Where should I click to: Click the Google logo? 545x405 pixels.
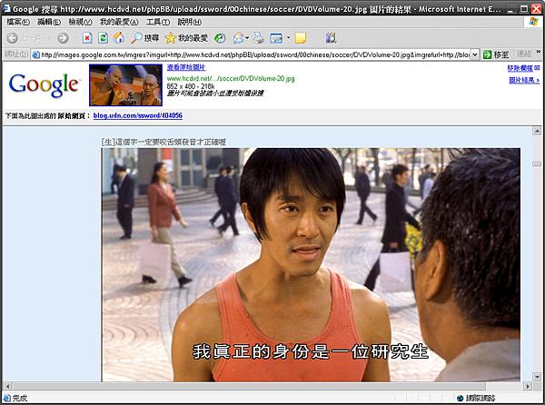click(45, 84)
